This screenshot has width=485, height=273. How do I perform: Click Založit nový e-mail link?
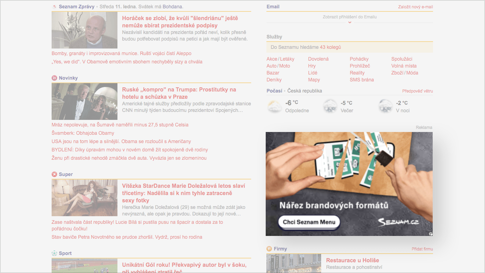415,7
